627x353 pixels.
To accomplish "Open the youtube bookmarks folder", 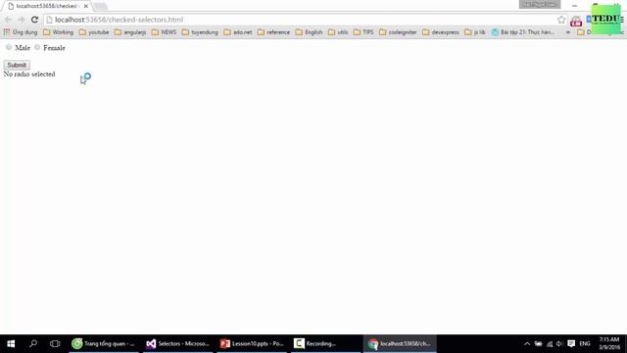I will pyautogui.click(x=94, y=32).
